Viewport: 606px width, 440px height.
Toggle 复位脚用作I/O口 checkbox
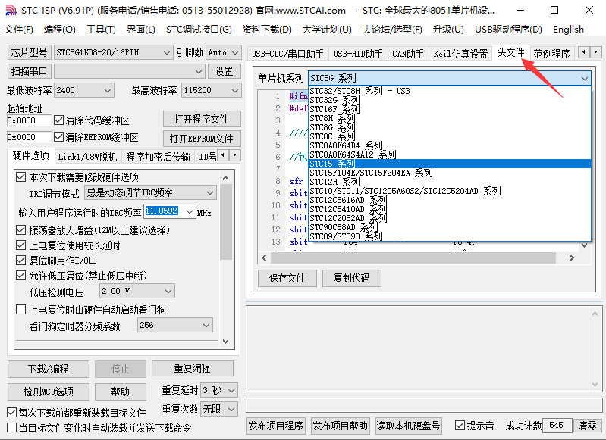pos(21,261)
